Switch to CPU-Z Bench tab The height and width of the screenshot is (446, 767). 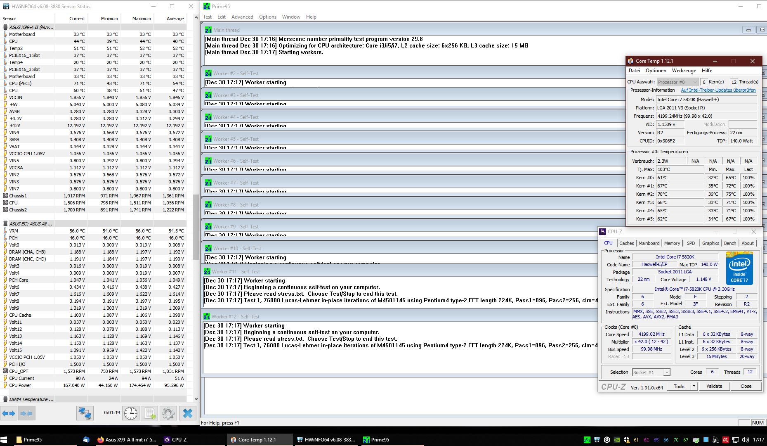(730, 243)
